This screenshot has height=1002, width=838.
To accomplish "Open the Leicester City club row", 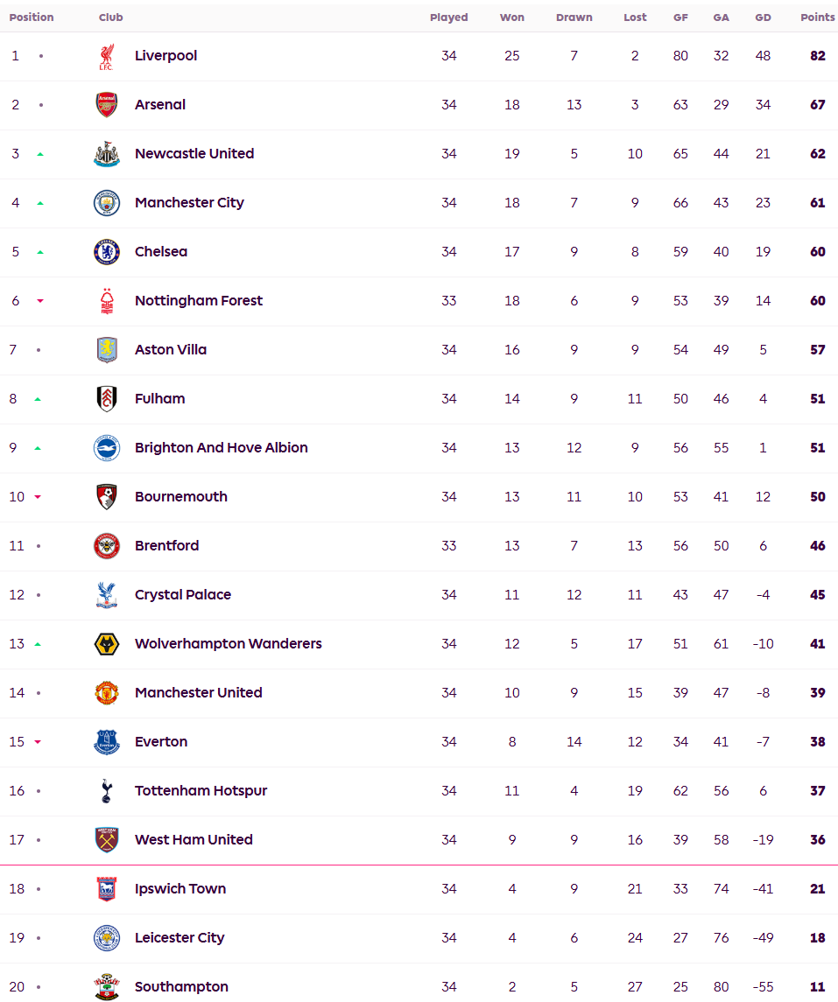I will 419,938.
